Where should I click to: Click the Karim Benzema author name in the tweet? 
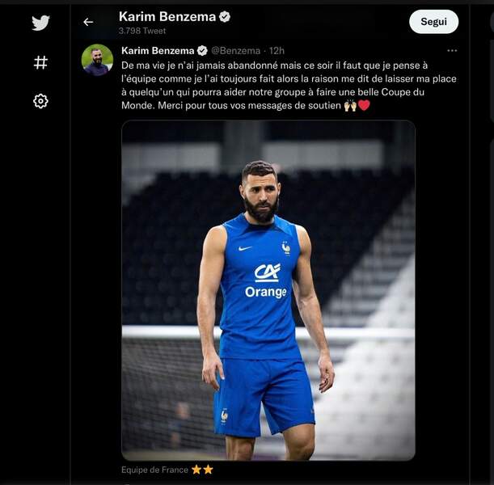(158, 50)
